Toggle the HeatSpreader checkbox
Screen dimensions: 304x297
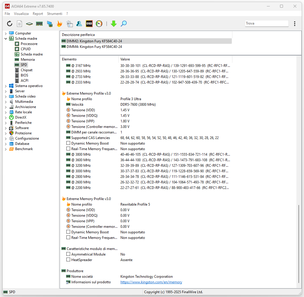(68, 260)
